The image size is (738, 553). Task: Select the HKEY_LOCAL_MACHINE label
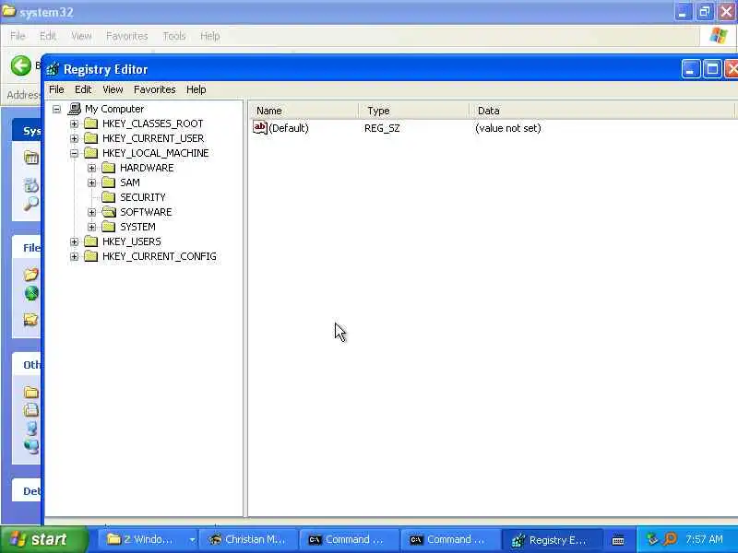[155, 153]
